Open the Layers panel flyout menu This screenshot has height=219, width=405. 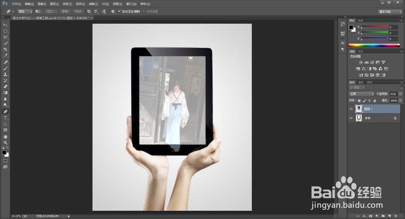click(401, 83)
